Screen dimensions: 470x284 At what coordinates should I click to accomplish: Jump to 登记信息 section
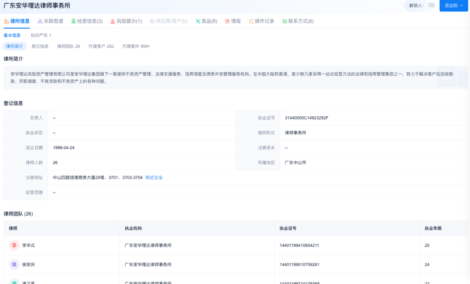click(40, 46)
